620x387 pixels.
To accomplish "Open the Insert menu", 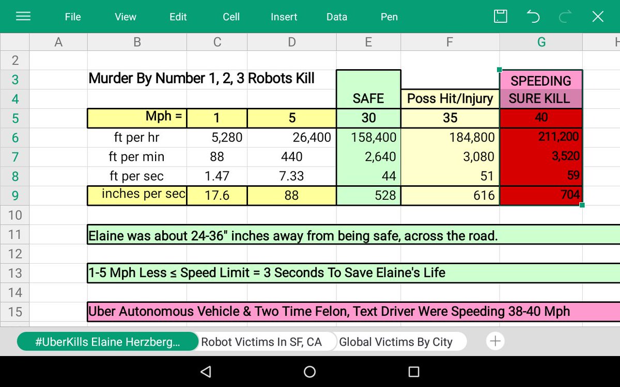I will click(x=284, y=17).
